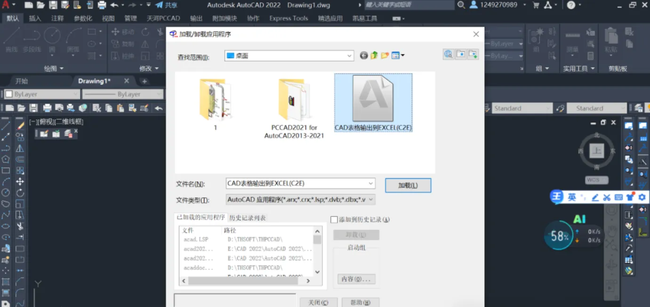The image size is (650, 307).
Task: Open the 插入 ribbon tab
Action: click(35, 18)
